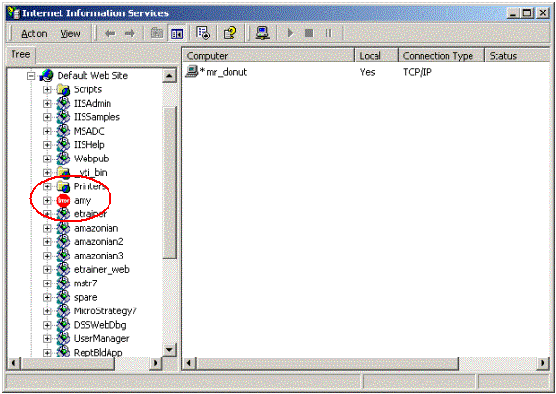Click the Default Web Site globe icon
This screenshot has height=394, width=556.
coord(46,75)
